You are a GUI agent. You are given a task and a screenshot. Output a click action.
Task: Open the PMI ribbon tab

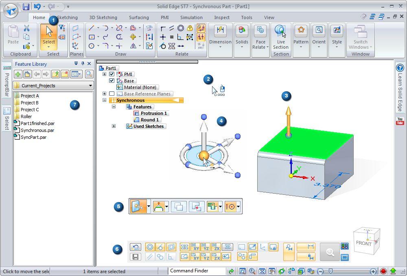coord(164,17)
